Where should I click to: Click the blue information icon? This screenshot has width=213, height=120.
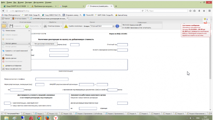117,26
